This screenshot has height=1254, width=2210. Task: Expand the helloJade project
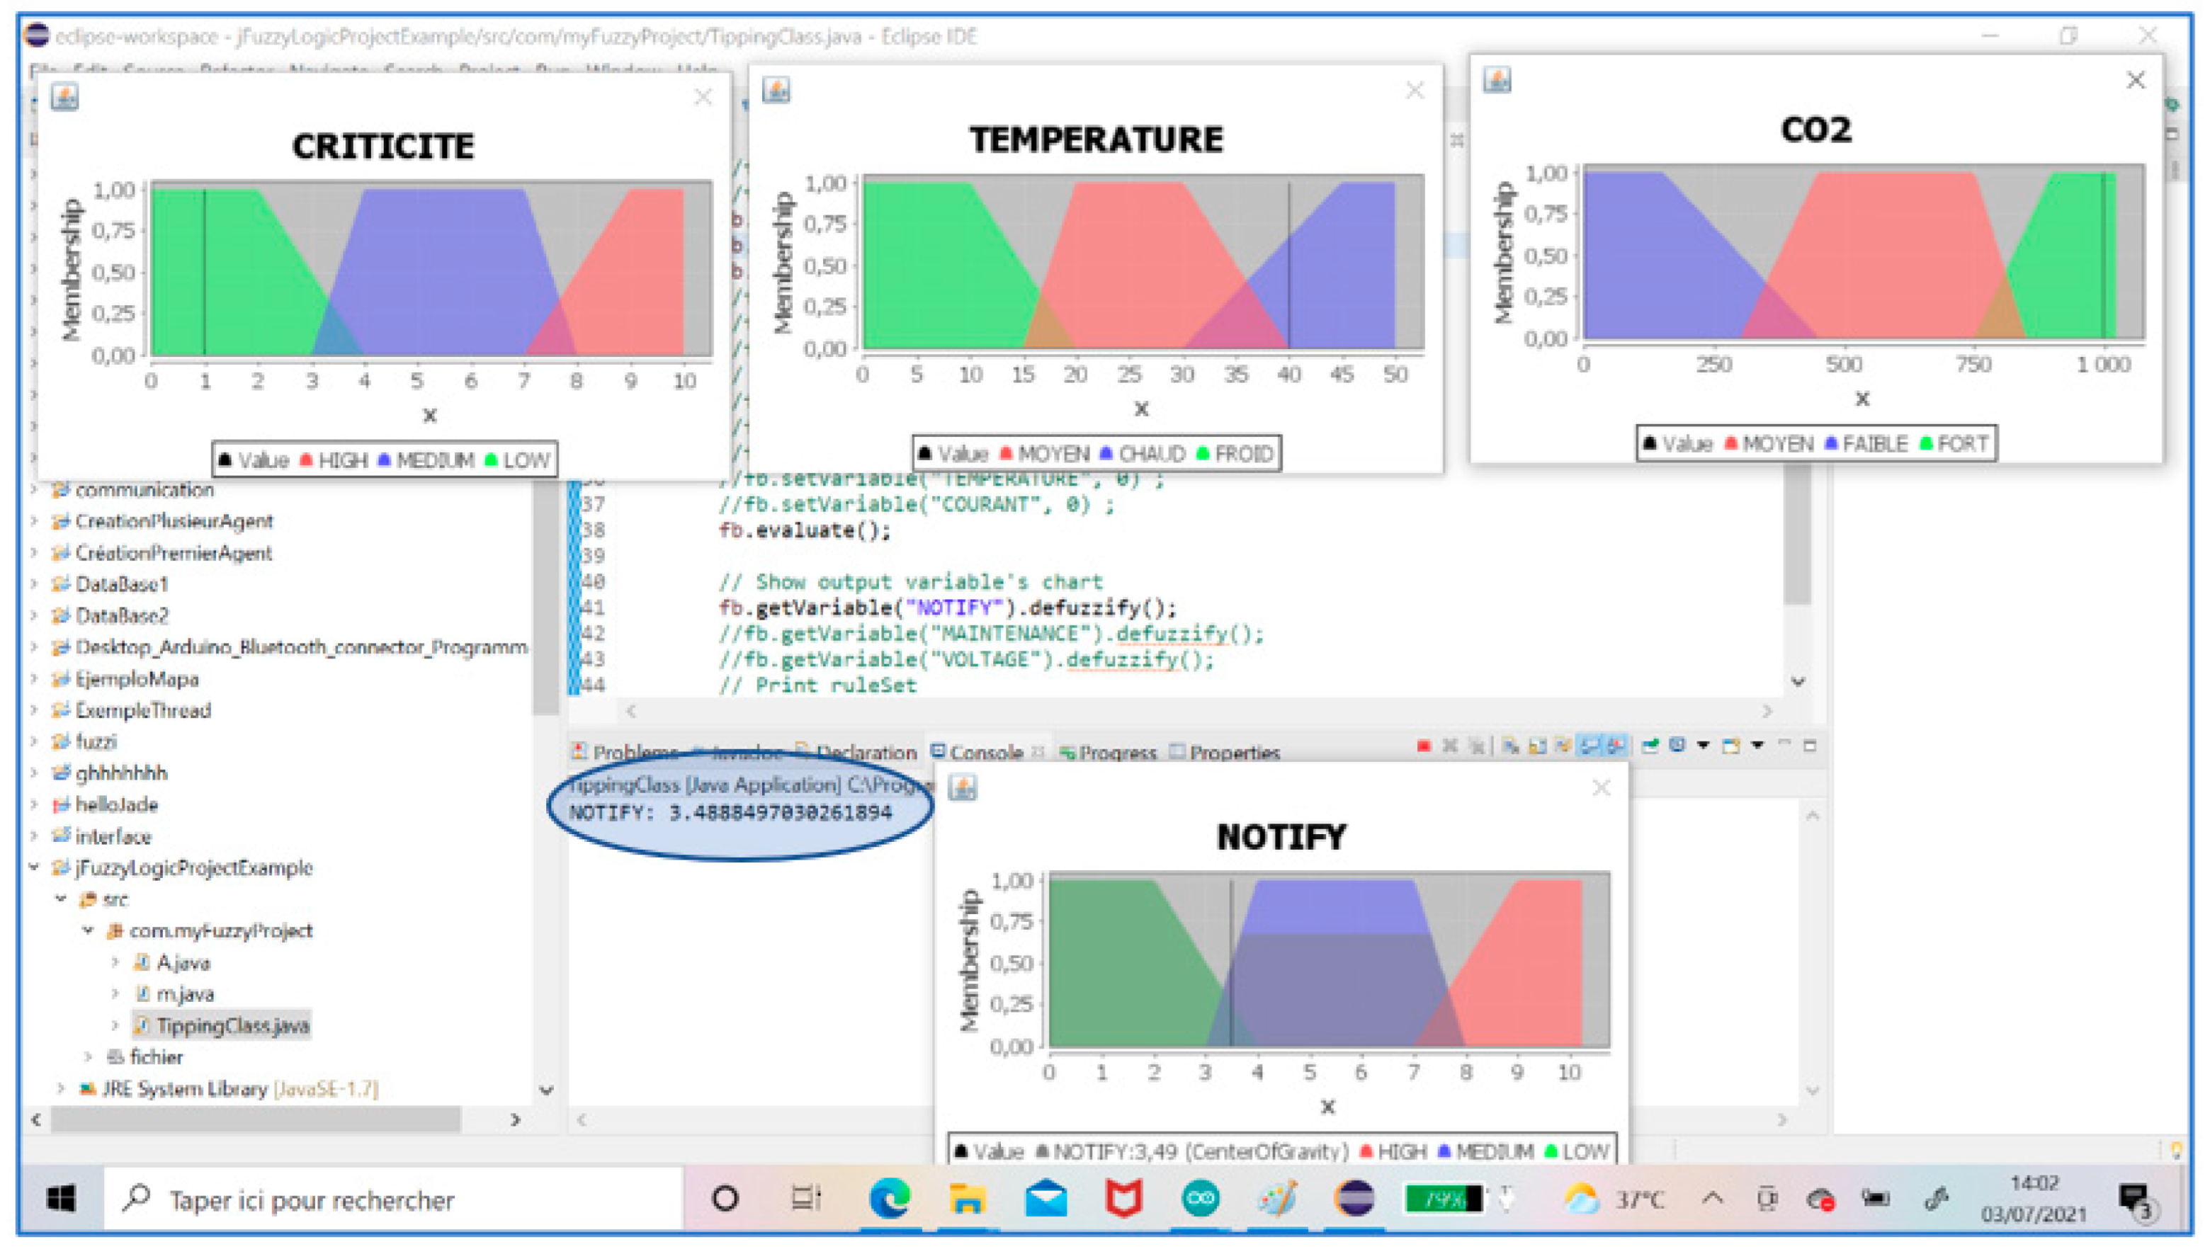pyautogui.click(x=35, y=804)
